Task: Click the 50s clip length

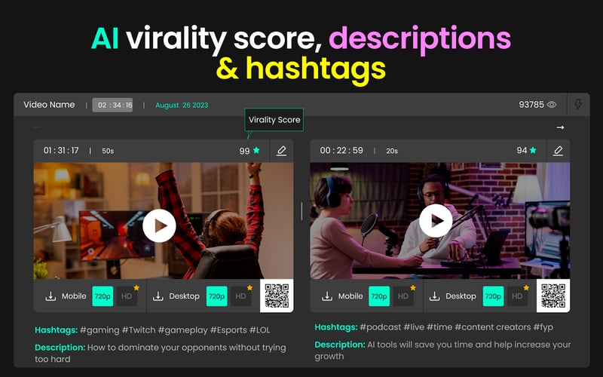Action: (108, 151)
